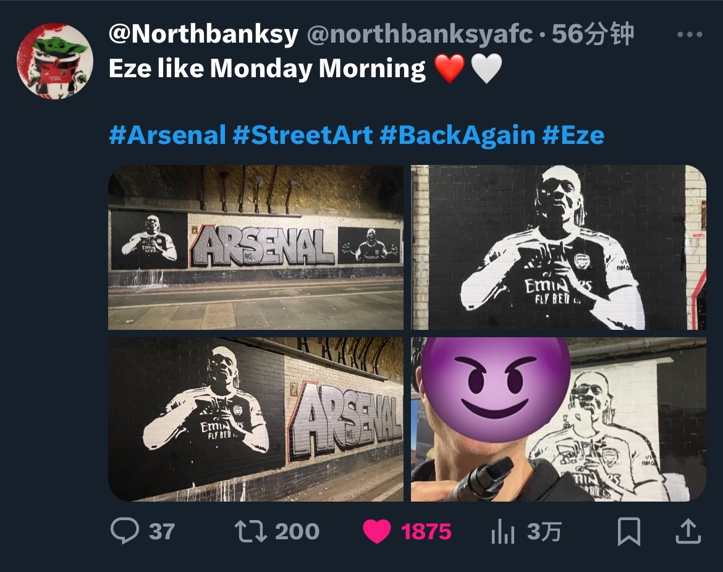Viewport: 723px width, 572px height.
Task: Open wide tunnel mural photo
Action: (x=255, y=247)
